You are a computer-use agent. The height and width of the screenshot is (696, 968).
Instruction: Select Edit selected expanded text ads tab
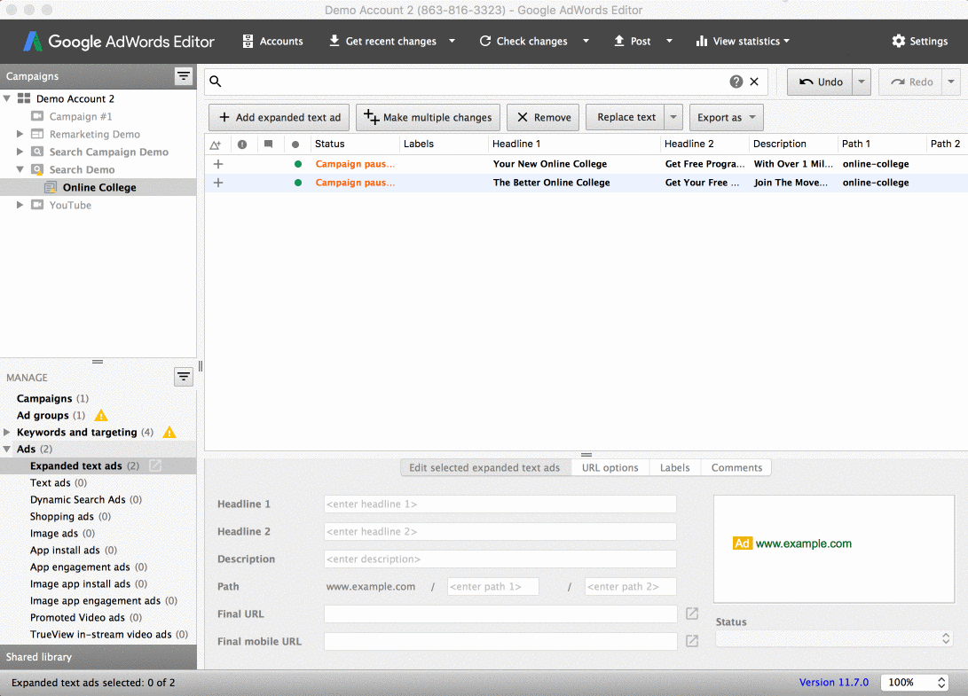(x=484, y=468)
